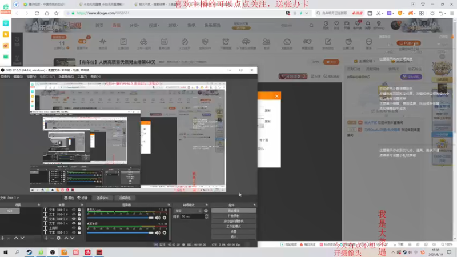Viewport: 457px width, 257px height.
Task: Hide the 文本 (GDI+) 4 source eye
Action: click(x=74, y=223)
